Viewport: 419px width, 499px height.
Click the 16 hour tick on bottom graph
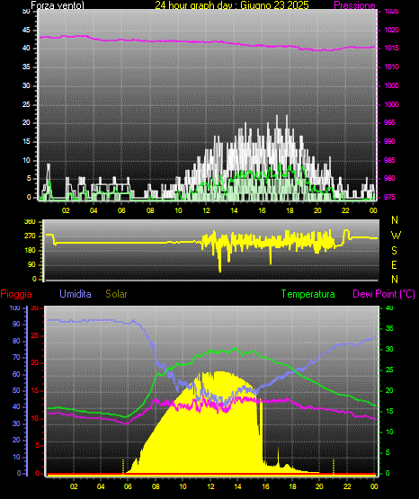(x=265, y=486)
